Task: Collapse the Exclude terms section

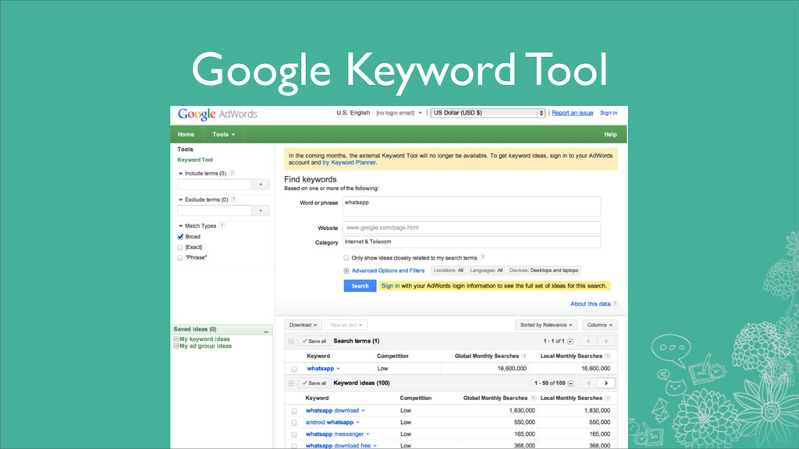Action: point(180,200)
